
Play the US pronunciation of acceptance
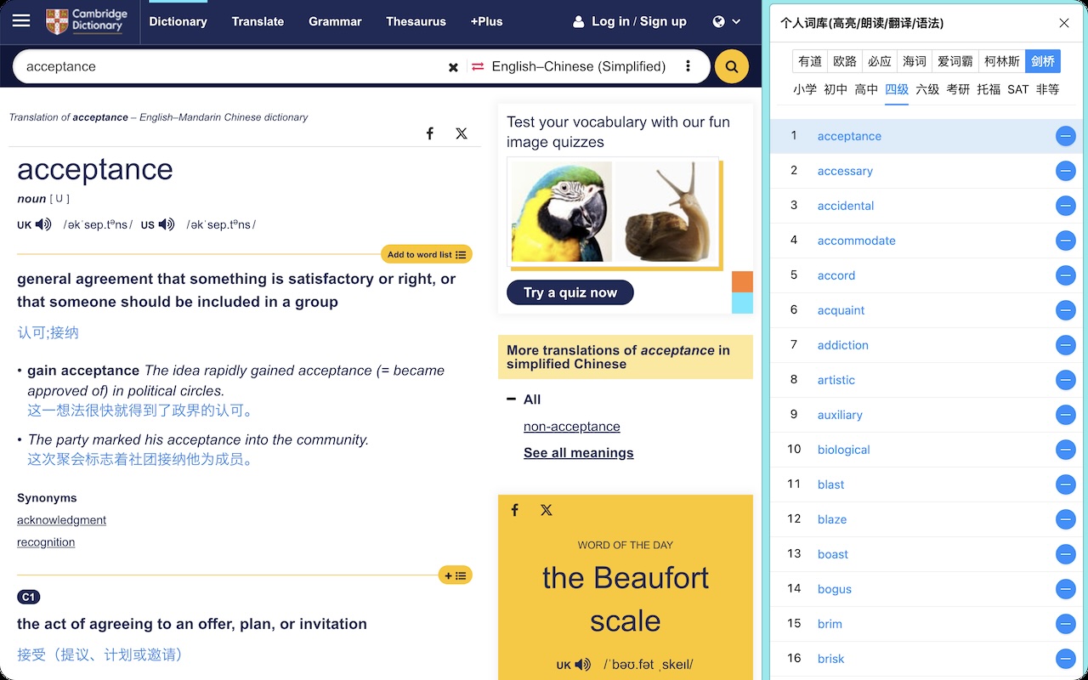(x=167, y=224)
